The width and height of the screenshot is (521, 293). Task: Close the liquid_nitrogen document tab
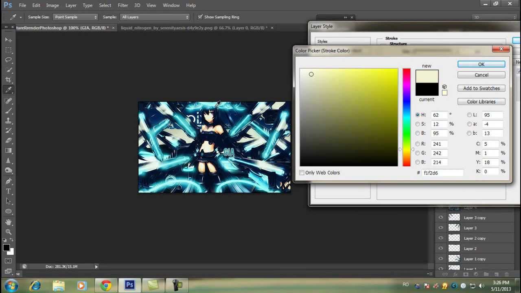tap(272, 28)
